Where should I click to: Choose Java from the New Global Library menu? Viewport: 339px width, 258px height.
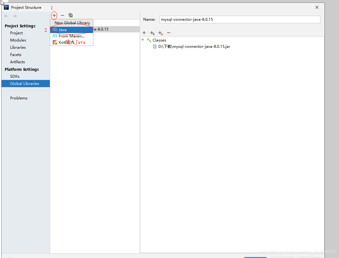pyautogui.click(x=72, y=30)
